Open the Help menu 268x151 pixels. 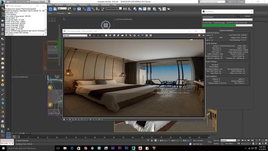[x=114, y=5]
